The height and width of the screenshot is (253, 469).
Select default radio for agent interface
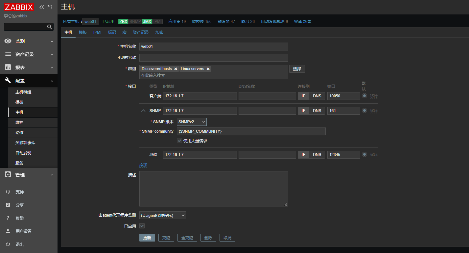click(364, 96)
